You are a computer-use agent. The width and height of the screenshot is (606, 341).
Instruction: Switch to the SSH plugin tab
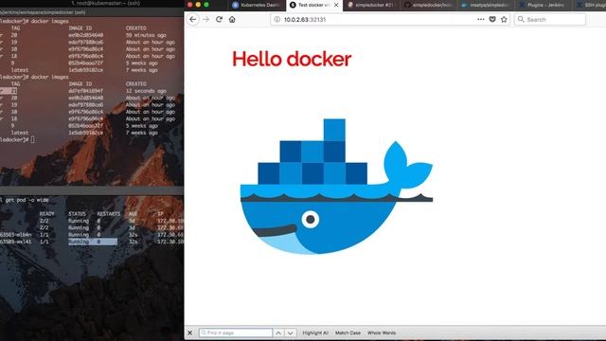pyautogui.click(x=590, y=5)
